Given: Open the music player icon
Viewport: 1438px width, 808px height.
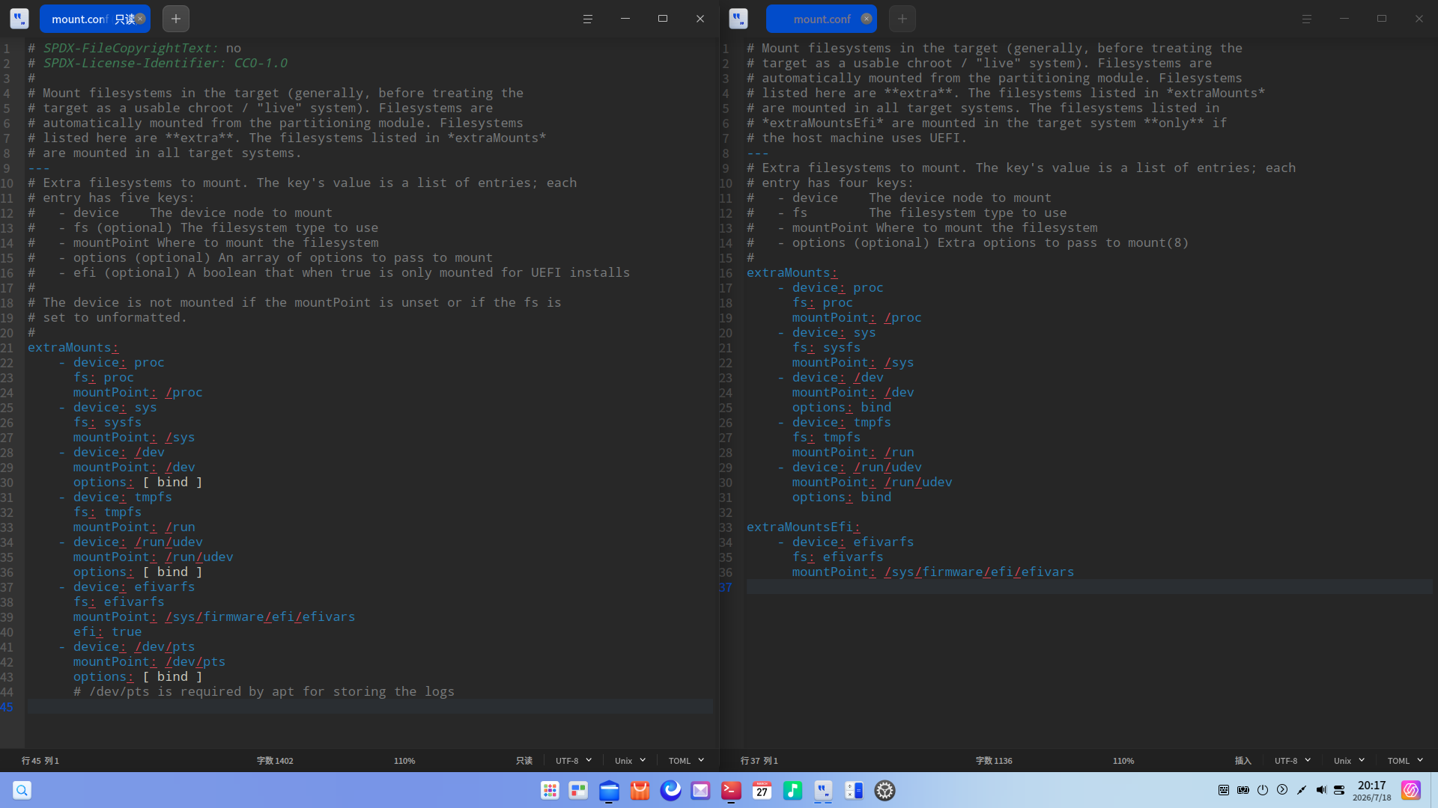Looking at the screenshot, I should pyautogui.click(x=792, y=790).
